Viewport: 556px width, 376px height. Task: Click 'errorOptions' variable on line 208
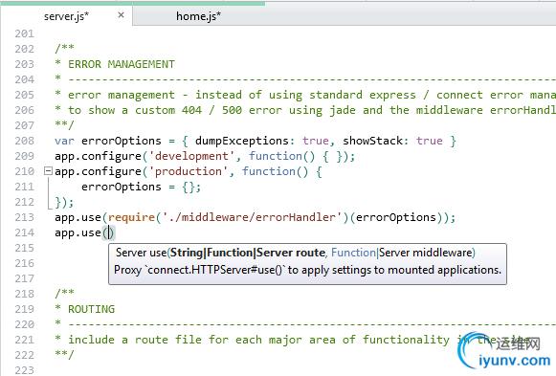pyautogui.click(x=122, y=141)
